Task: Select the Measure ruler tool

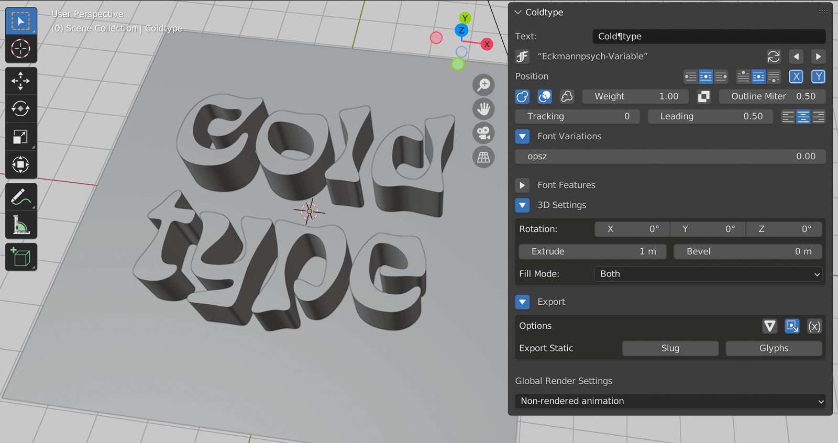Action: [21, 225]
